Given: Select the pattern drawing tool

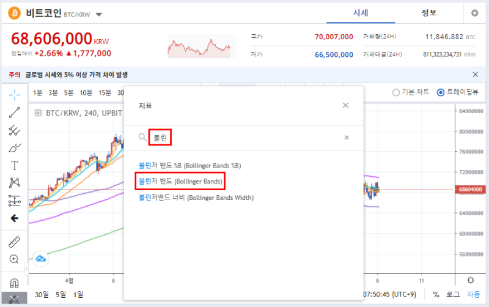Looking at the screenshot, I should 14,183.
